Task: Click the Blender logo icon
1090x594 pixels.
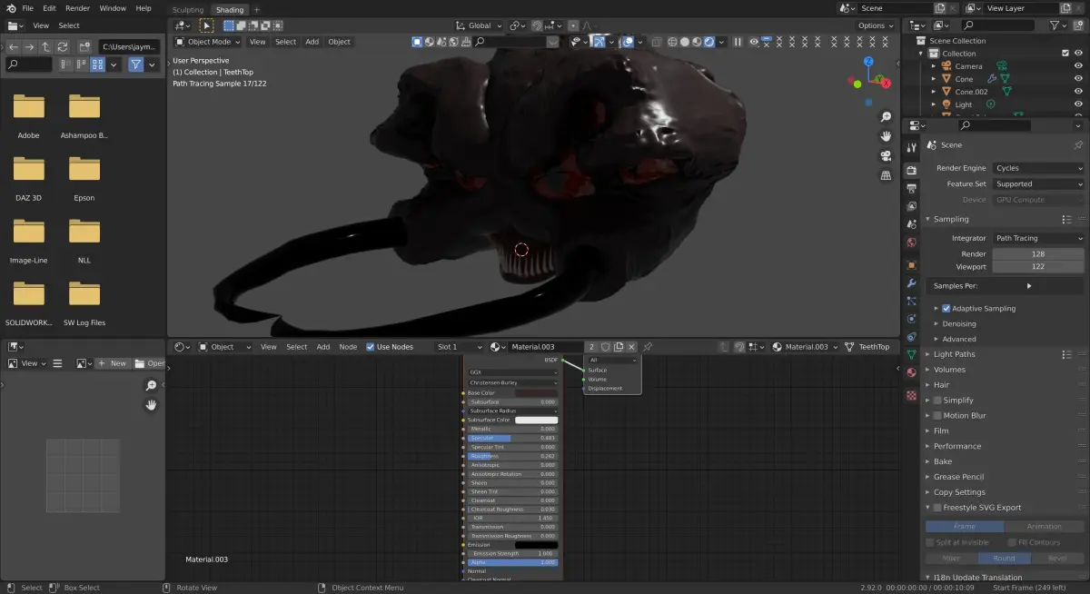Action: point(10,7)
